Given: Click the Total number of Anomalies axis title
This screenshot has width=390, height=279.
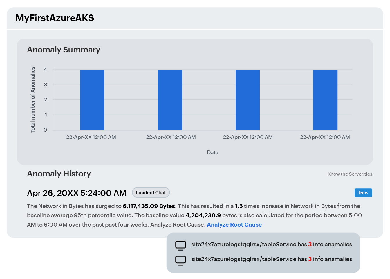Looking at the screenshot, I should (x=33, y=100).
